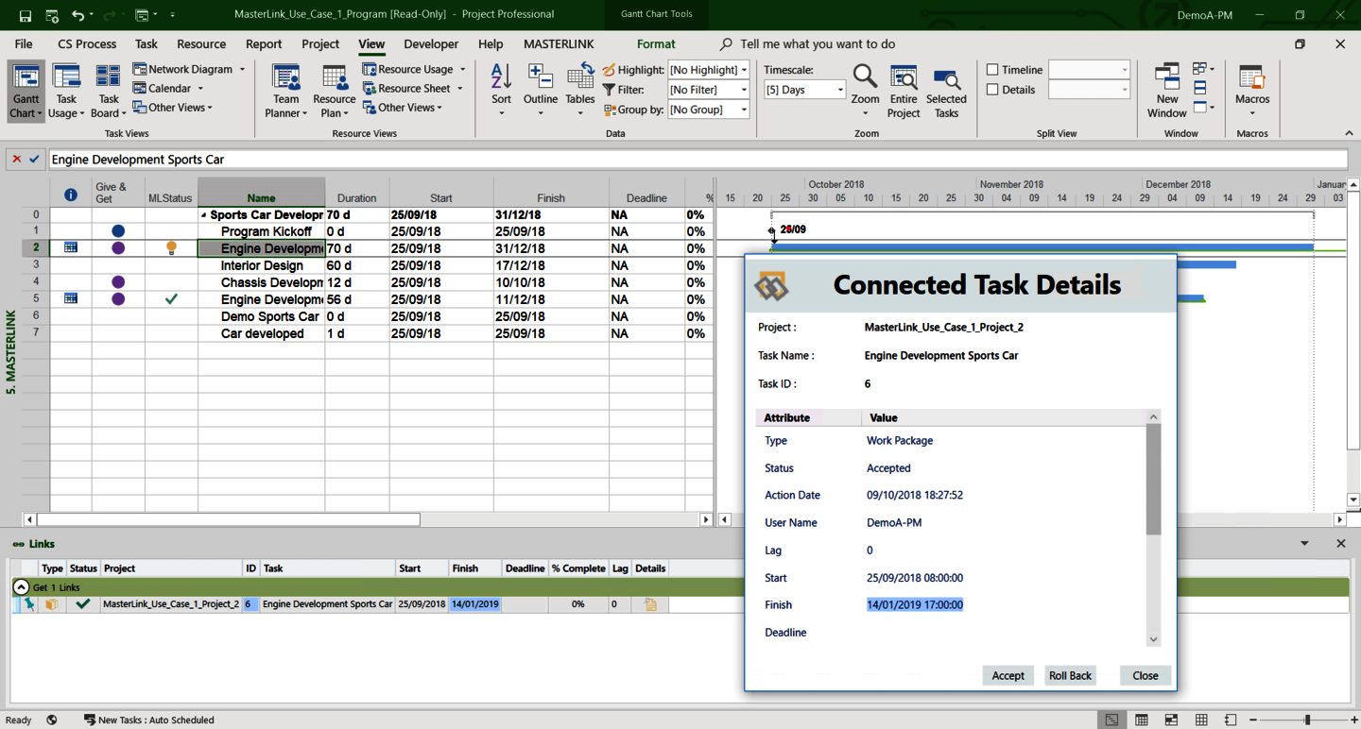The image size is (1361, 729).
Task: Select Resource Sheet view
Action: tap(412, 89)
